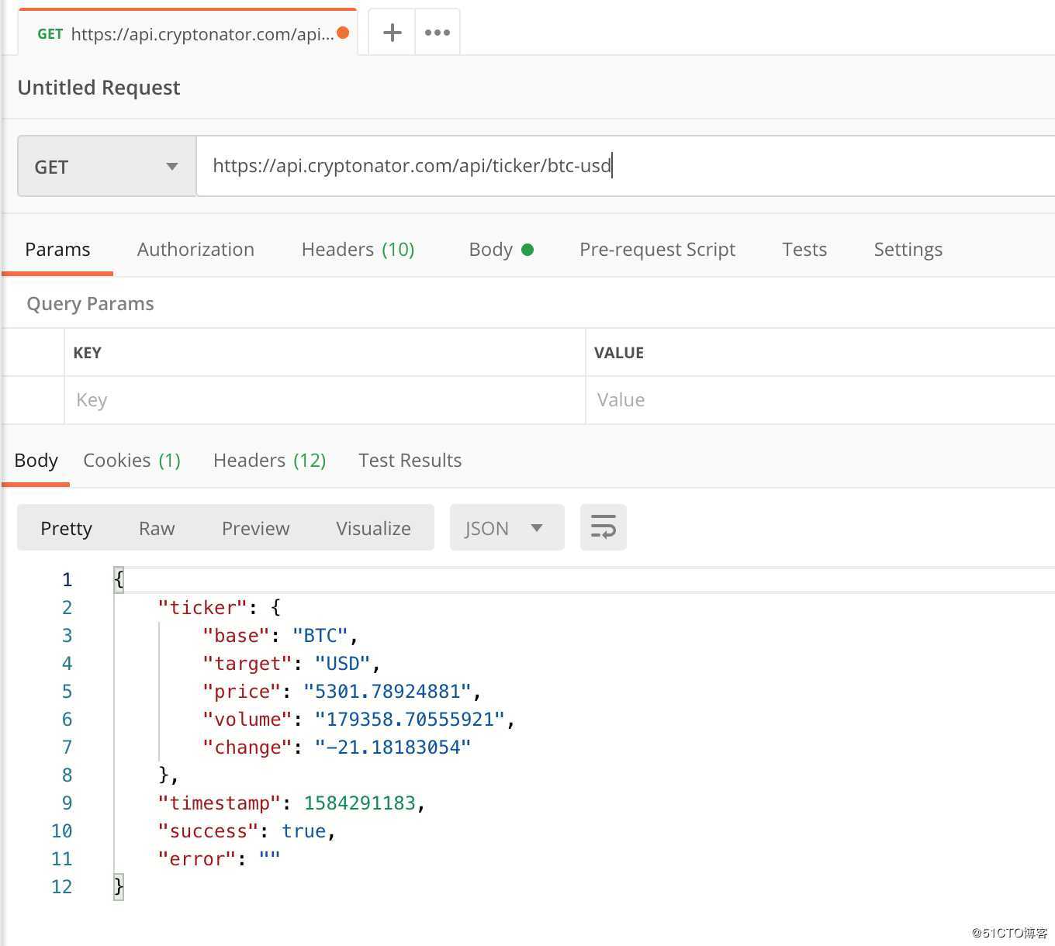Click the Untitled Request title
The image size is (1055, 946).
[99, 88]
